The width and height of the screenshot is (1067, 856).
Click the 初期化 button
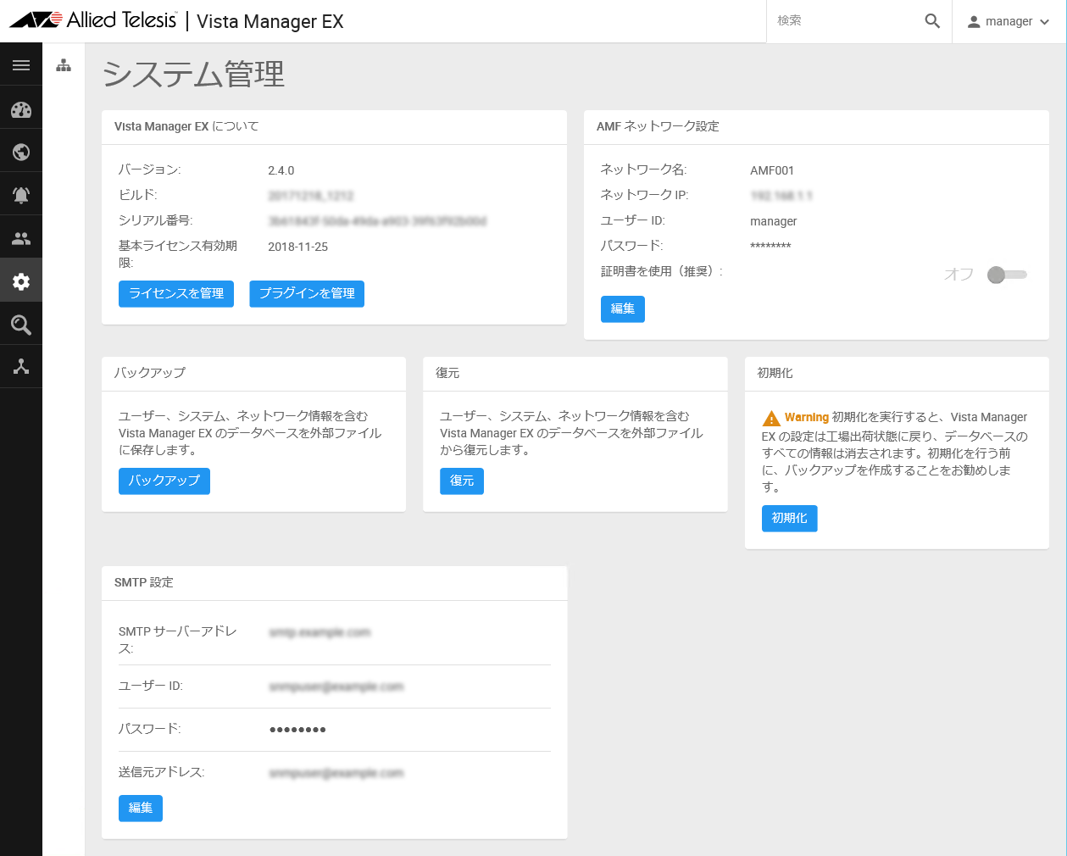click(x=790, y=518)
